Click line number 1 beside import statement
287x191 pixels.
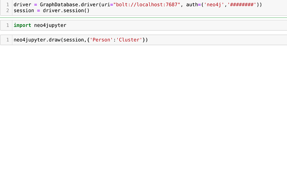point(7,25)
